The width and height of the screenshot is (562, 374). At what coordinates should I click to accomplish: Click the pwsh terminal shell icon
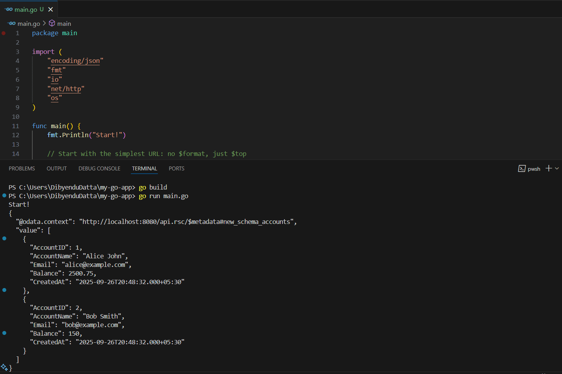click(x=522, y=168)
